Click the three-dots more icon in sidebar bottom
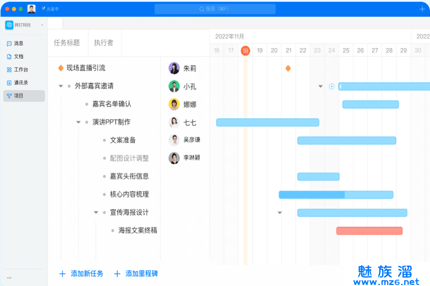Screen dimensions: 430x286 click(9, 277)
